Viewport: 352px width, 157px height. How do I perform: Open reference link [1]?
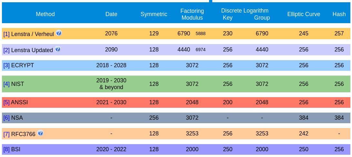click(6, 34)
